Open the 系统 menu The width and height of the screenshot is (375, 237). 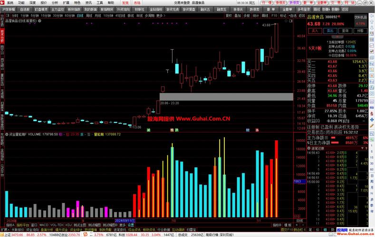[10, 2]
